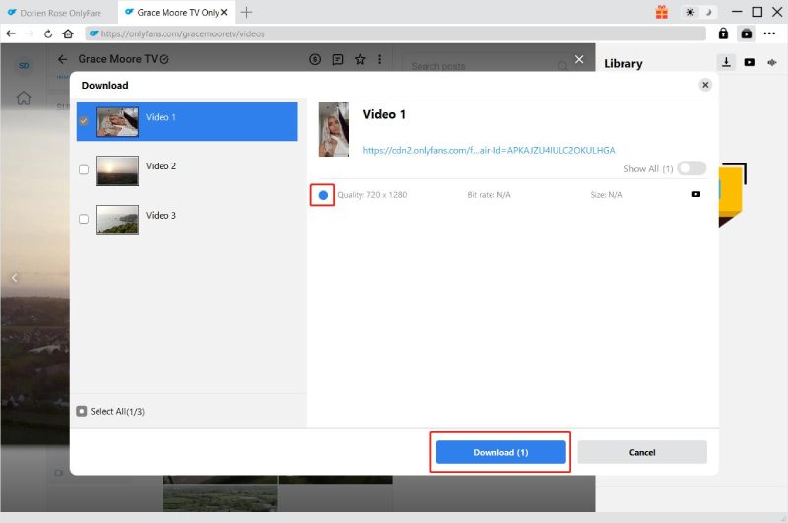Click the gift box icon in title bar
This screenshot has height=523, width=788.
click(661, 12)
